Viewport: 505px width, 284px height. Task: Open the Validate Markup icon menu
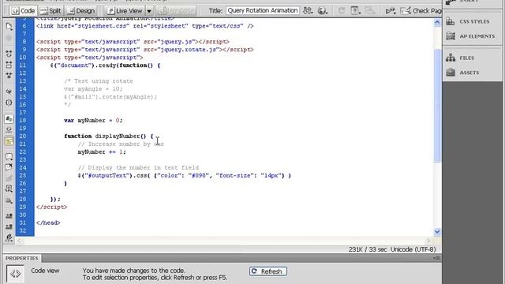tap(391, 11)
